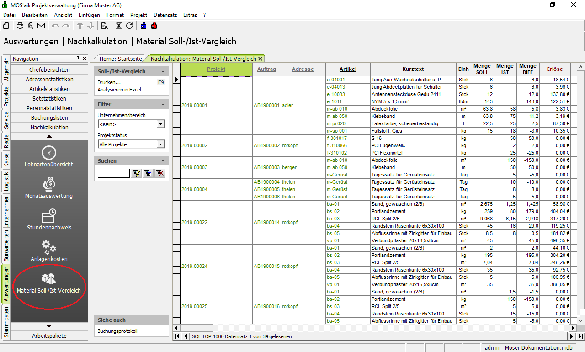Open Lohnartenübersicht from the navigation panel
Screen dimensions: 585x352
coord(49,156)
